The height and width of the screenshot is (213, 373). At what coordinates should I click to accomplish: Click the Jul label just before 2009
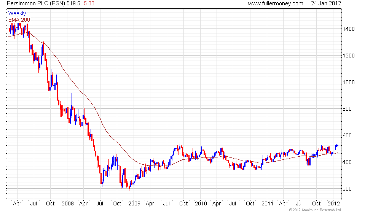click(x=100, y=204)
